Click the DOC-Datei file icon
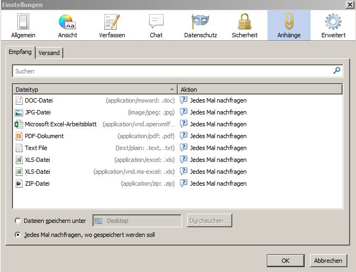The width and height of the screenshot is (356, 272). 19,100
